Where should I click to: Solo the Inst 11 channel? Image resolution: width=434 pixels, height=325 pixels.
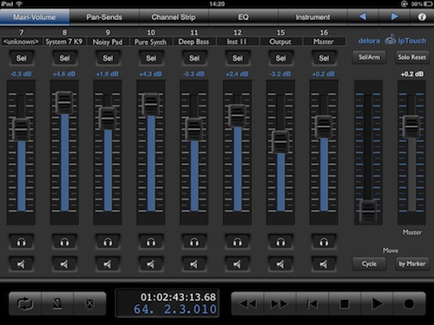(x=237, y=242)
